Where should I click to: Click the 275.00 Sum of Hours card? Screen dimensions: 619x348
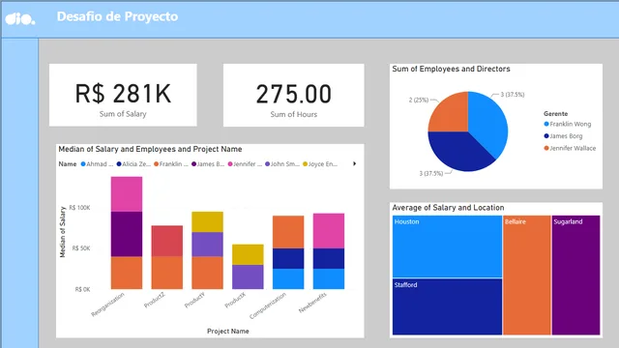tap(293, 95)
